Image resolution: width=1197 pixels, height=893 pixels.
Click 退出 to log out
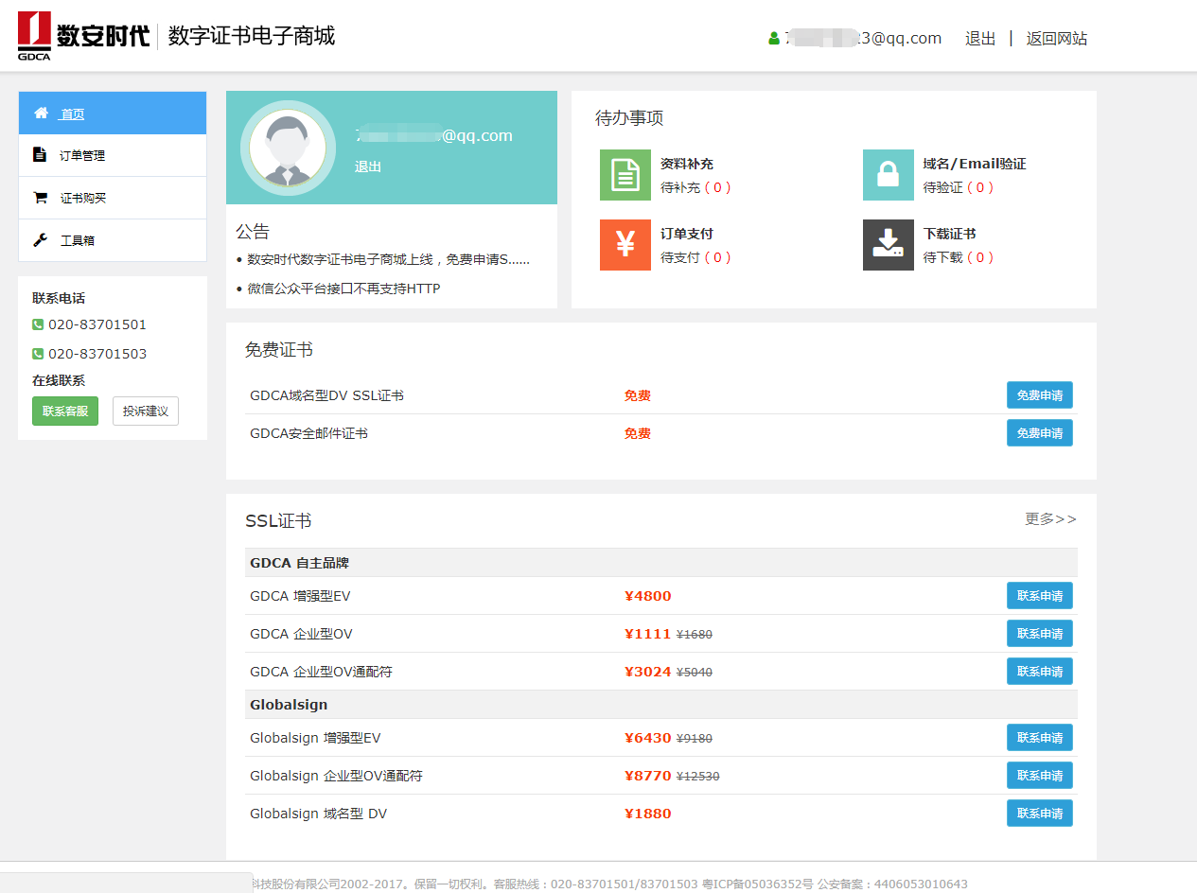click(979, 38)
